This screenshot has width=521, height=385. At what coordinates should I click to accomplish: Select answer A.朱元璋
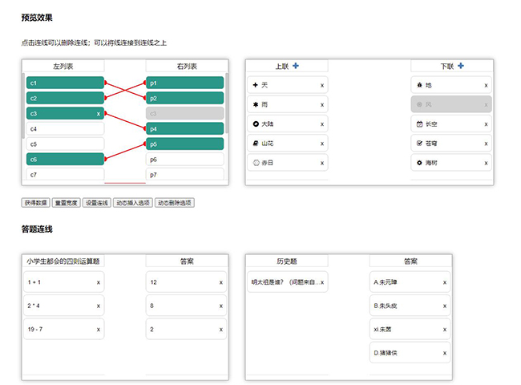(405, 282)
